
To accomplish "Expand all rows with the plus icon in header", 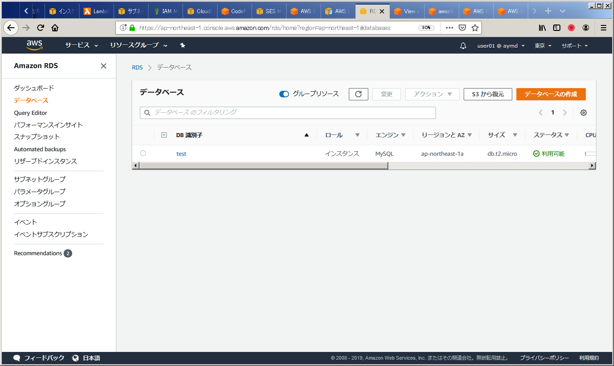I will [164, 135].
